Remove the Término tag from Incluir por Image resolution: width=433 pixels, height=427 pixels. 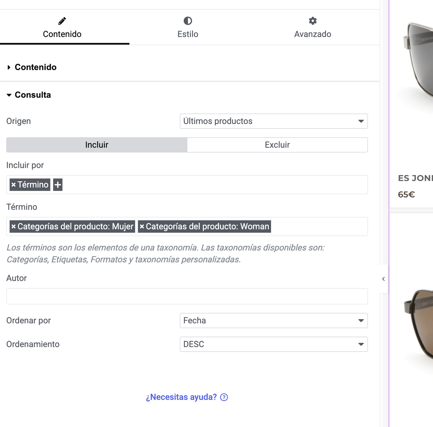tap(14, 185)
